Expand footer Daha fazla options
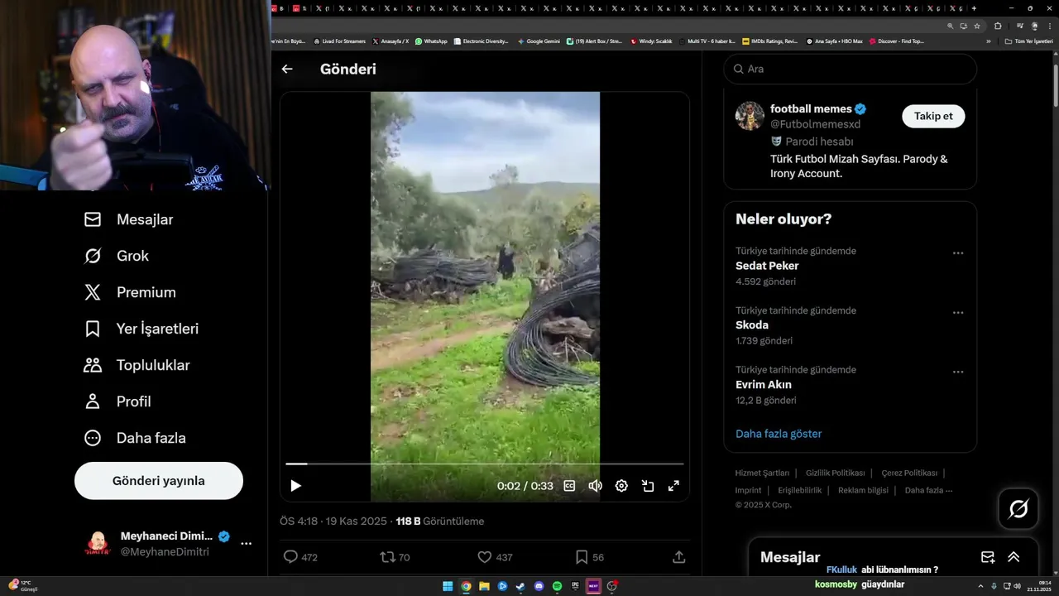 click(928, 490)
